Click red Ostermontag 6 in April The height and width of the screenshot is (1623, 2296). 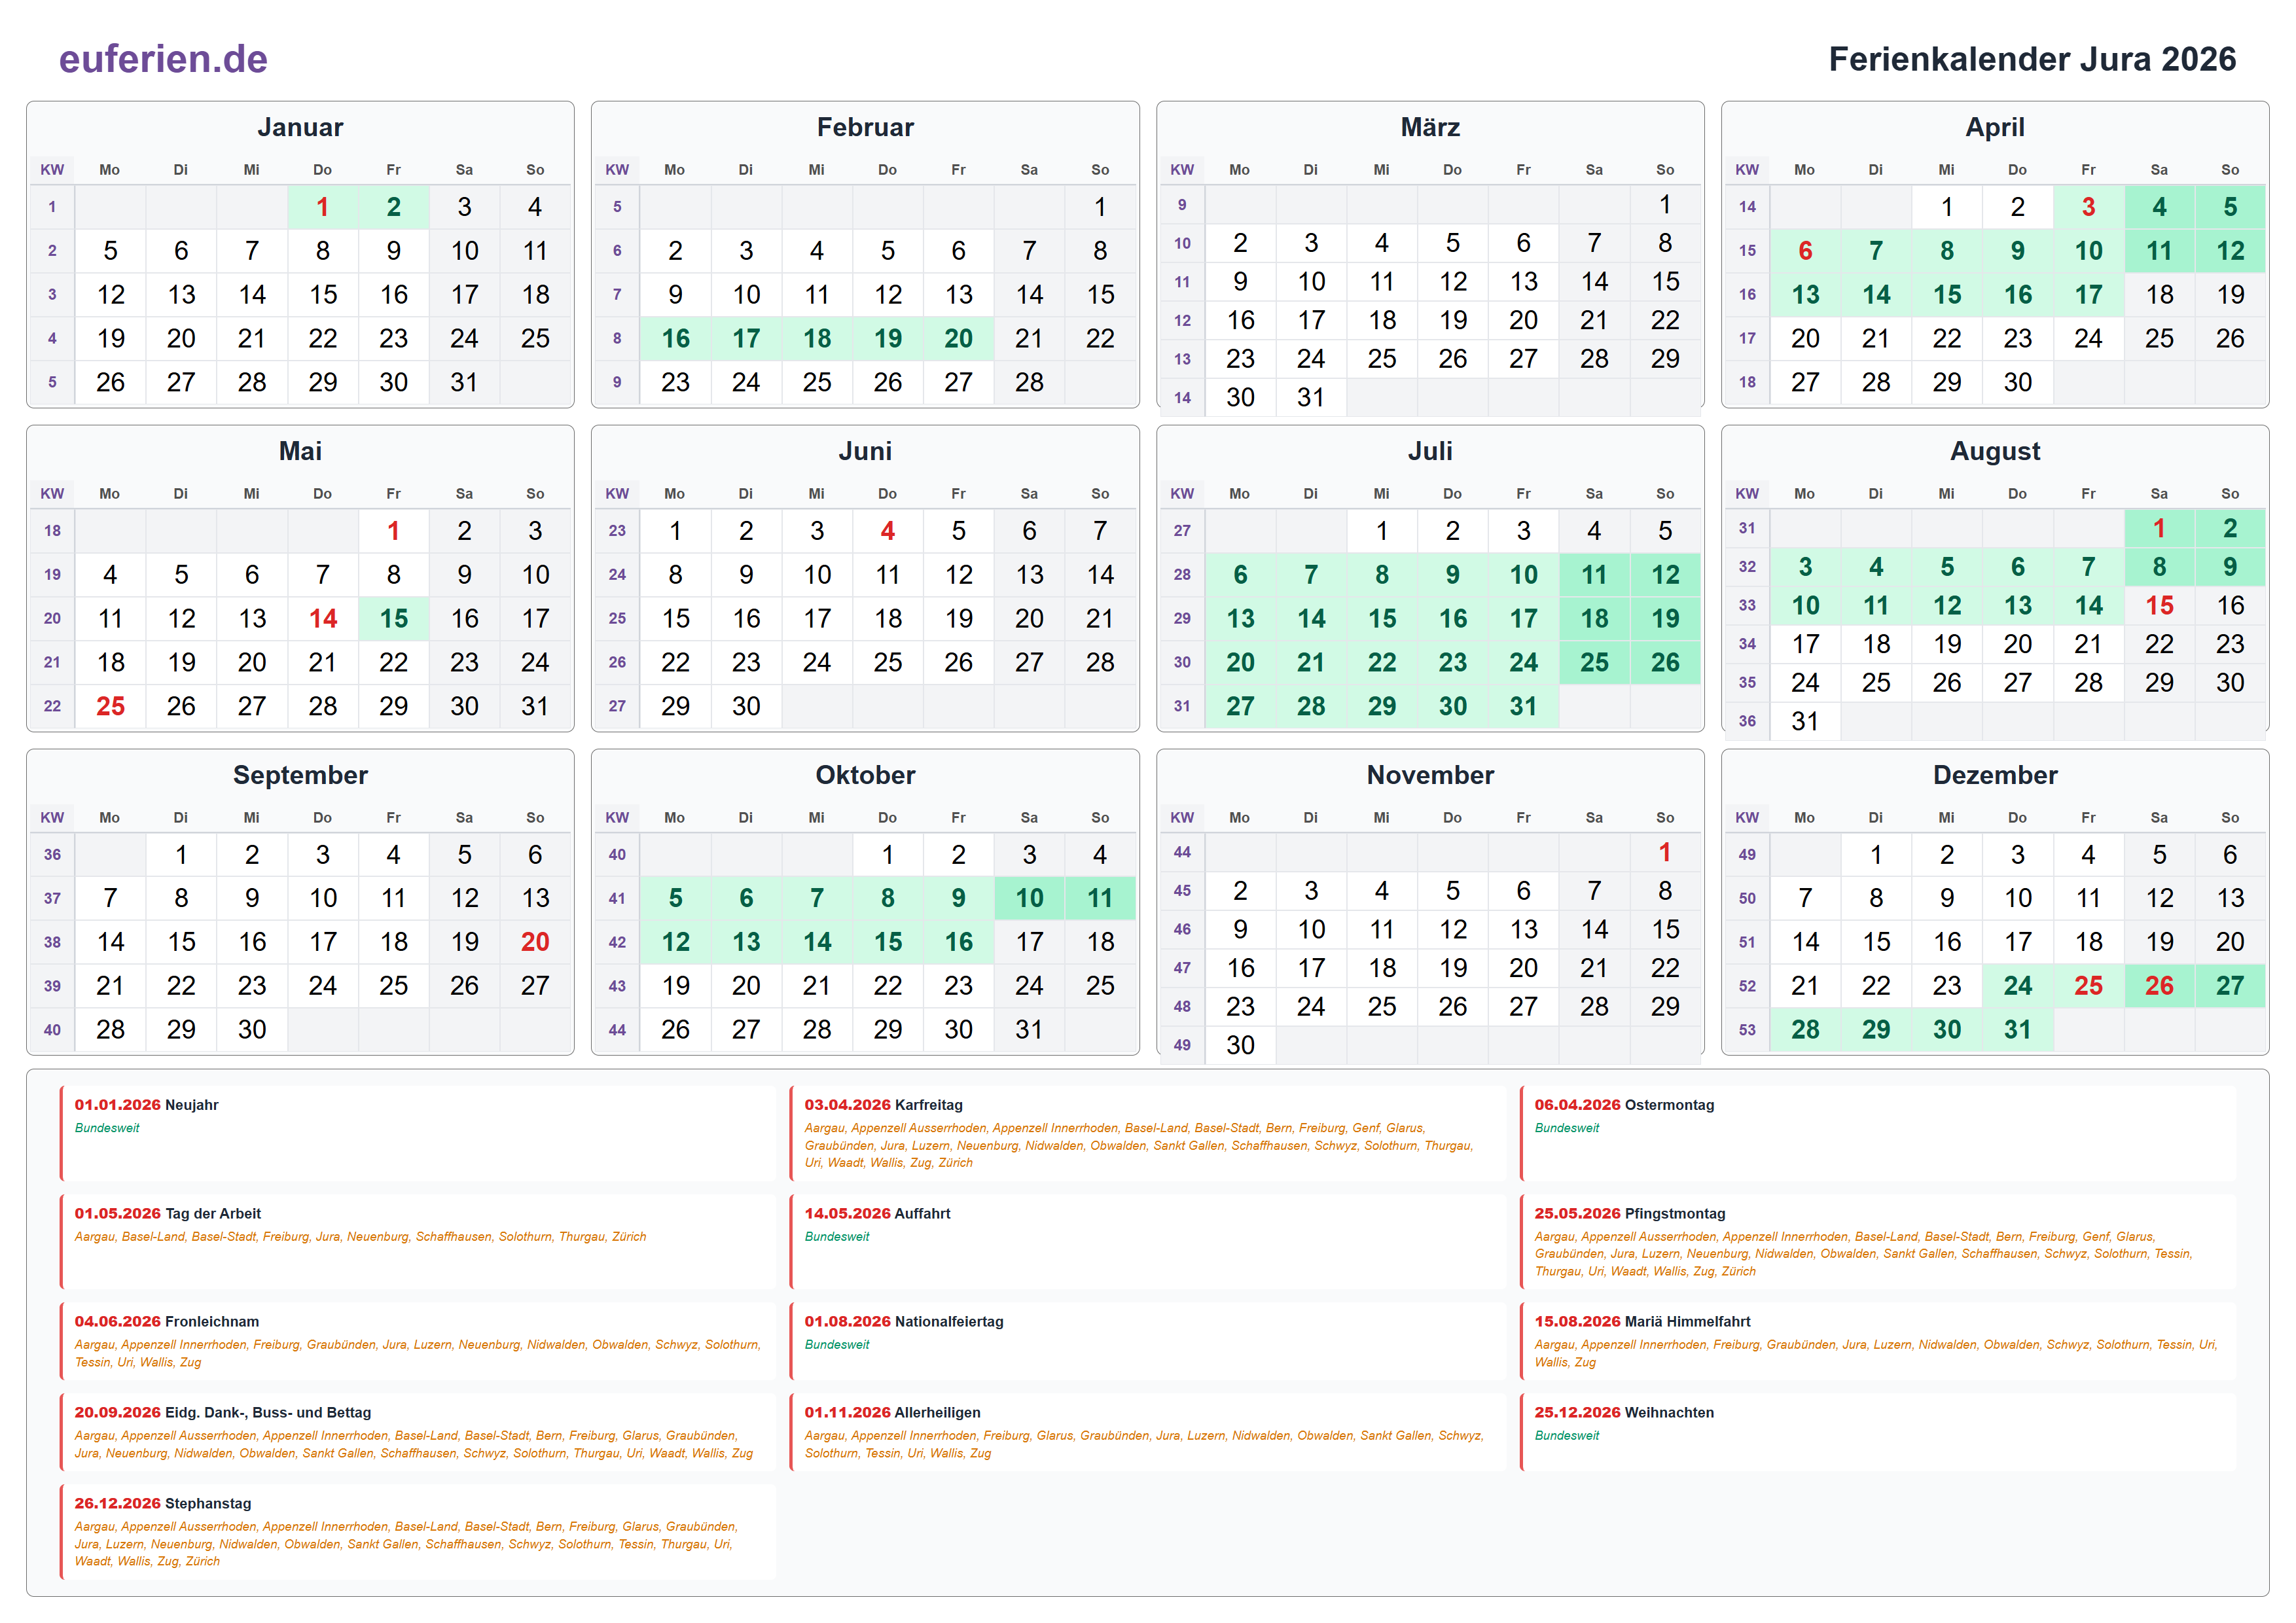(x=1805, y=251)
